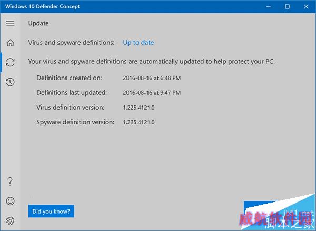Maximize the Defender Concept window
The width and height of the screenshot is (316, 231).
click(287, 7)
